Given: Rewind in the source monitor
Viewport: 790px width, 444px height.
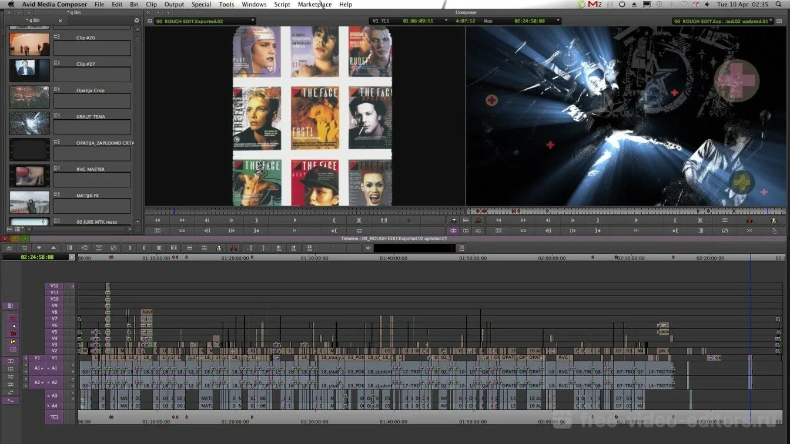Looking at the screenshot, I should (x=157, y=220).
